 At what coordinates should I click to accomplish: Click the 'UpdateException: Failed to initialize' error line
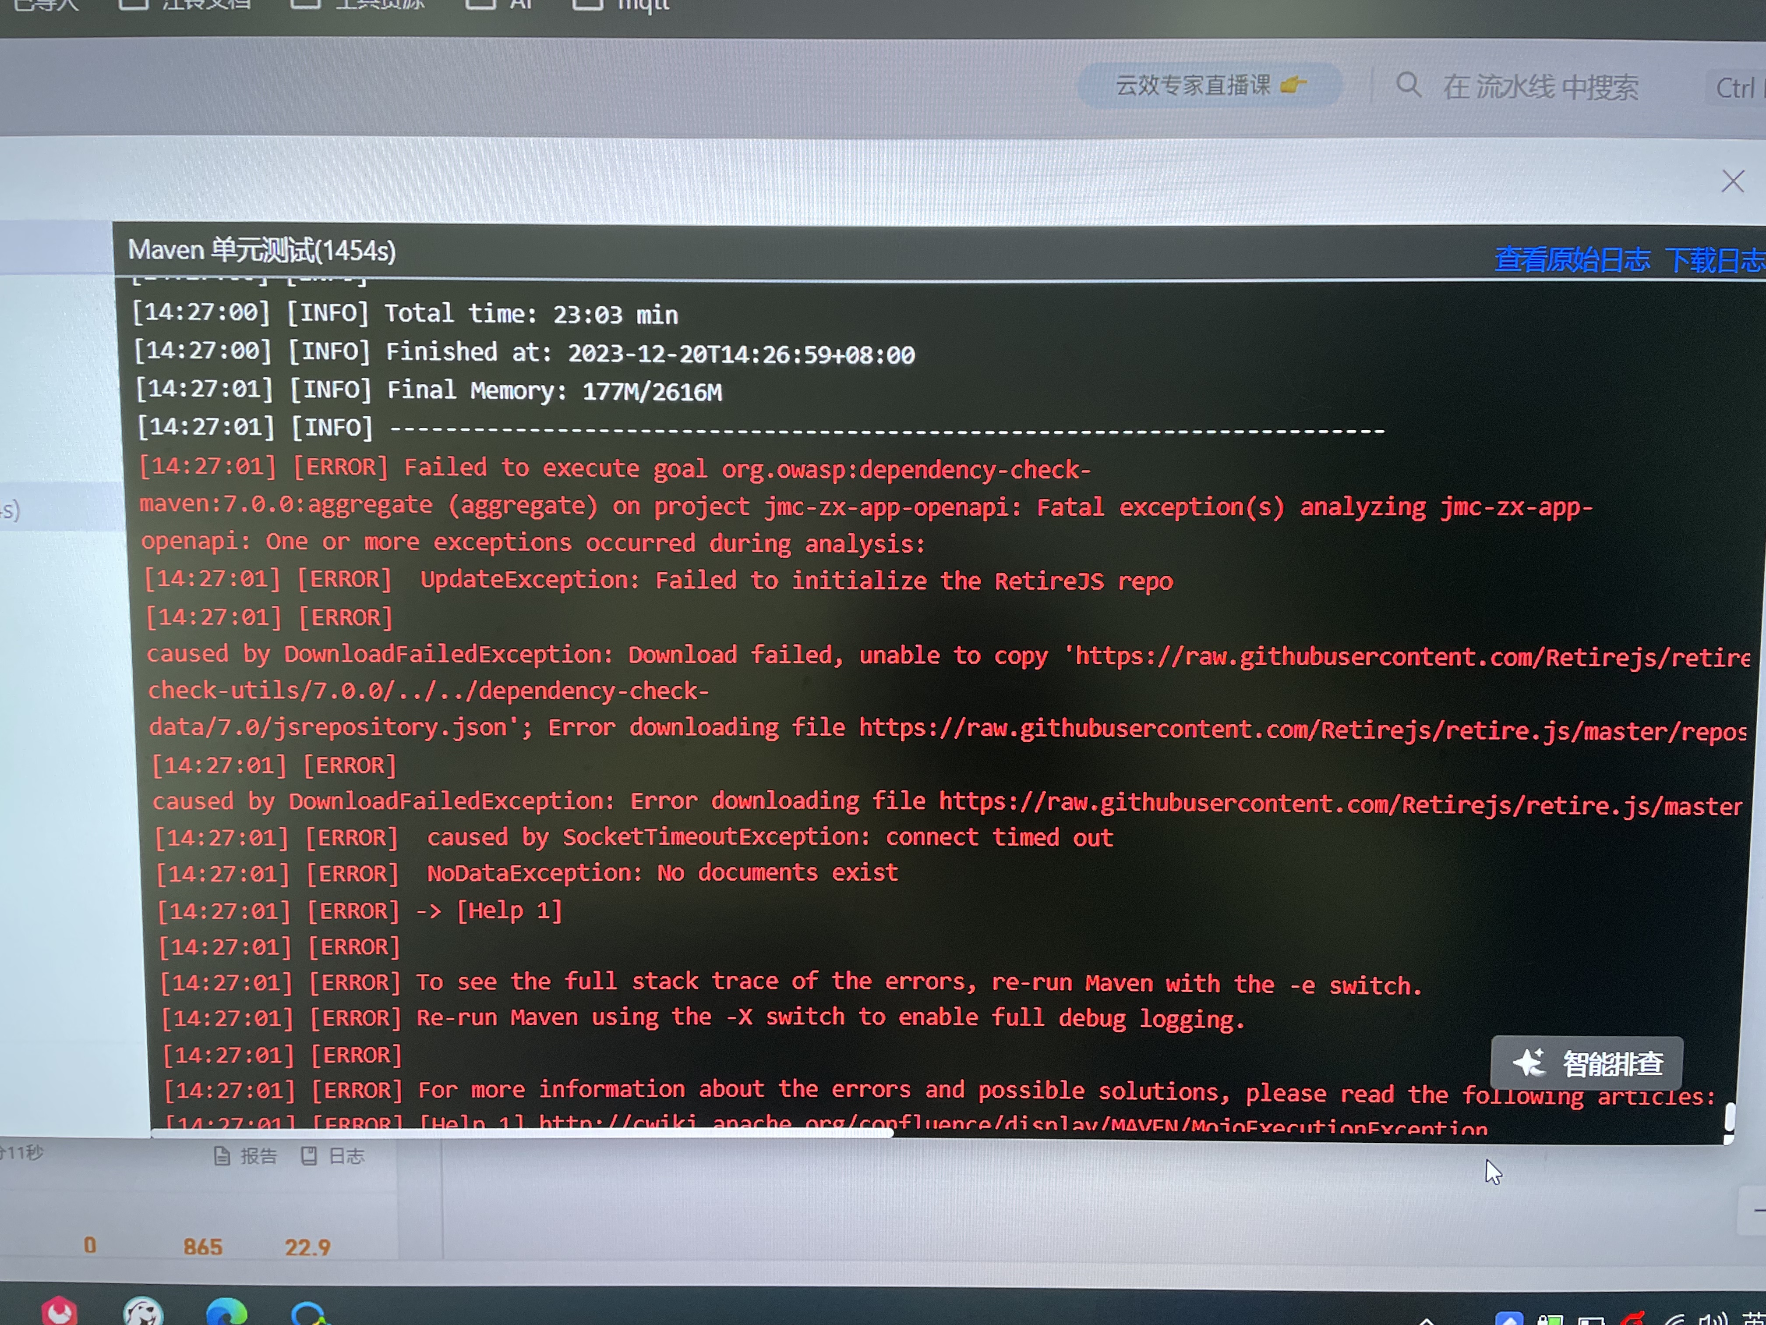click(659, 580)
